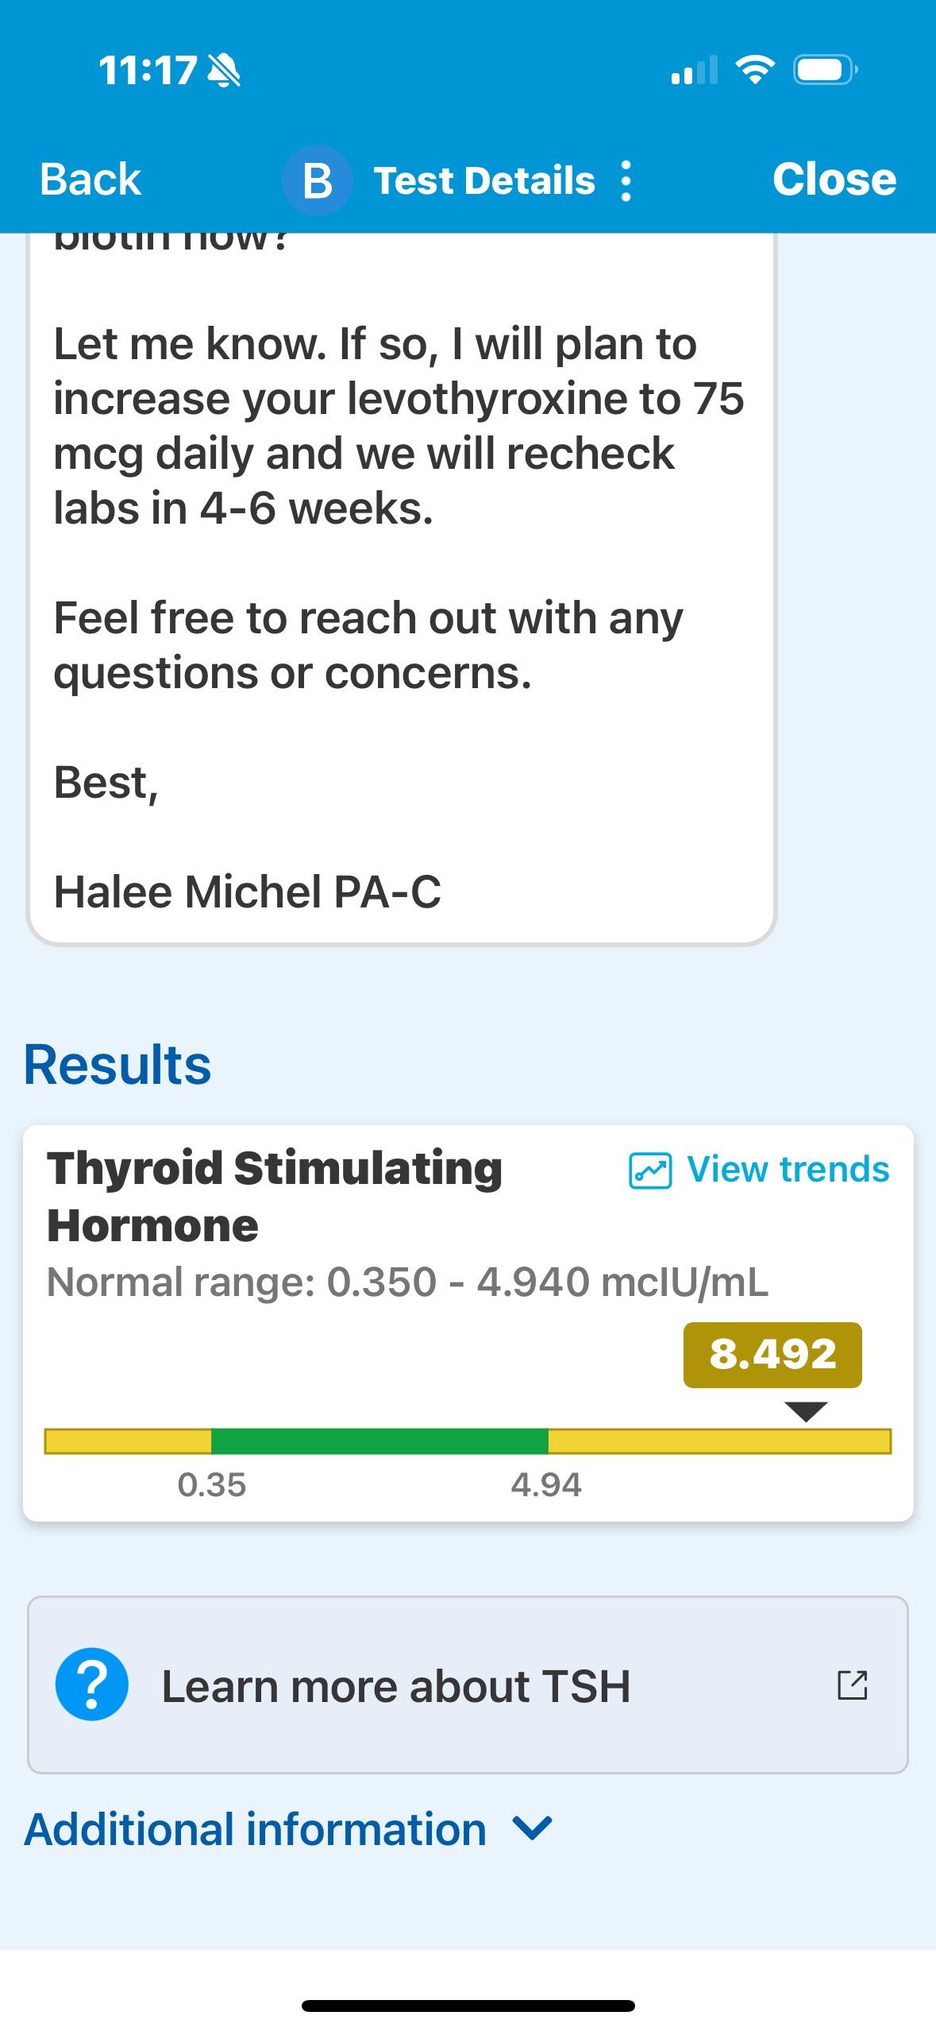Tap the 8.492 result value badge

pyautogui.click(x=772, y=1355)
